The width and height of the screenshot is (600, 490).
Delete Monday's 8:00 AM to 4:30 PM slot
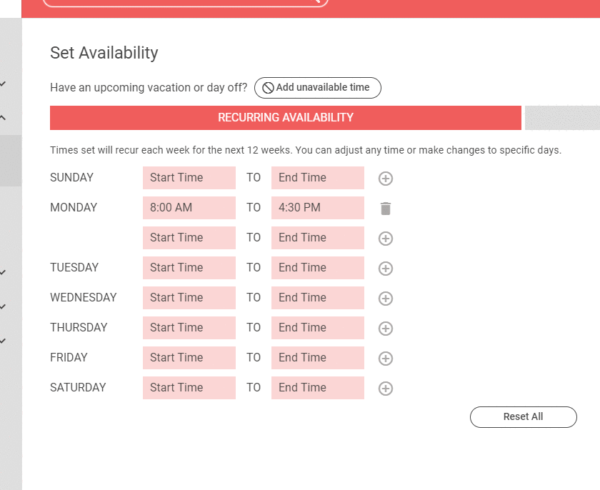386,209
